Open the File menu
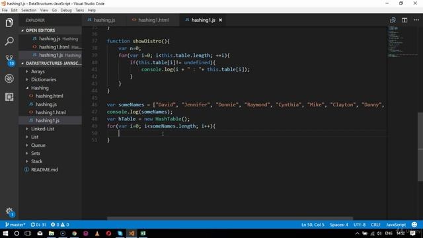 coord(5,11)
